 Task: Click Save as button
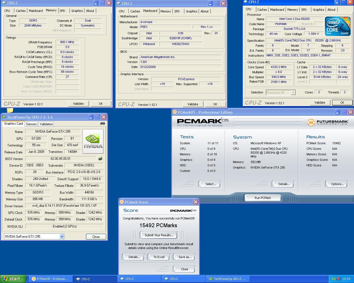point(185,257)
